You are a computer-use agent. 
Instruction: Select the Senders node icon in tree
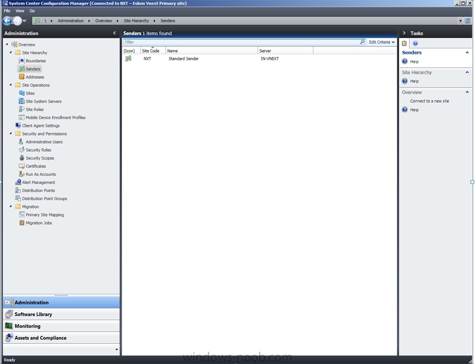[22, 69]
